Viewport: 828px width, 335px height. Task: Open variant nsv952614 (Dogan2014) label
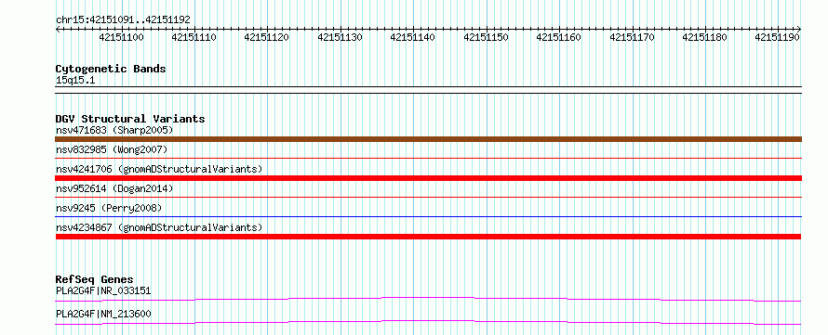tap(114, 188)
